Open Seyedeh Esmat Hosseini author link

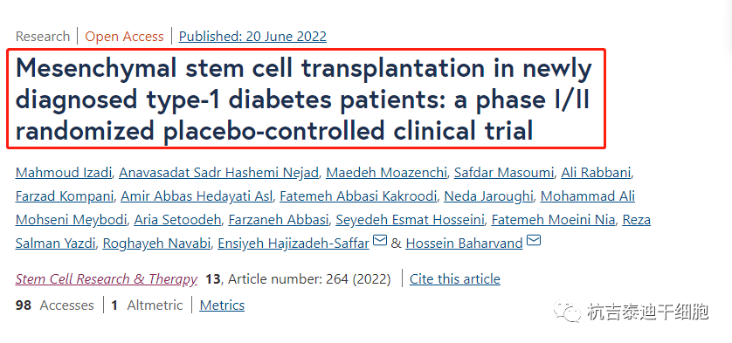tap(410, 220)
